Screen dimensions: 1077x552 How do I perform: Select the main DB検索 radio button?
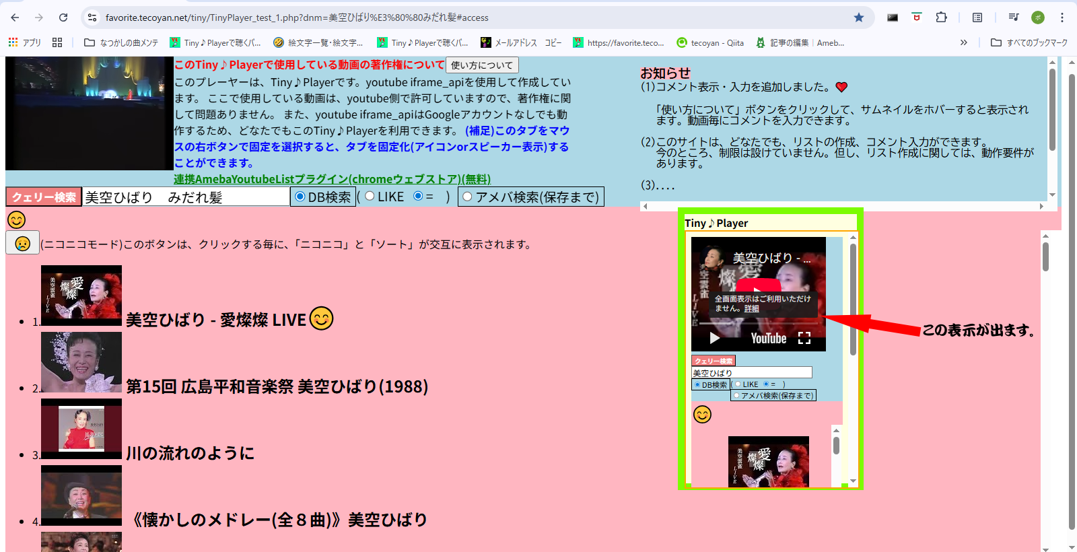coord(300,197)
